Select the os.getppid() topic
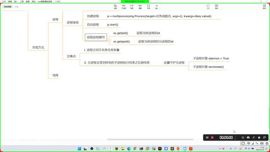Image resolution: width=270 pixels, height=152 pixels. pos(121,41)
